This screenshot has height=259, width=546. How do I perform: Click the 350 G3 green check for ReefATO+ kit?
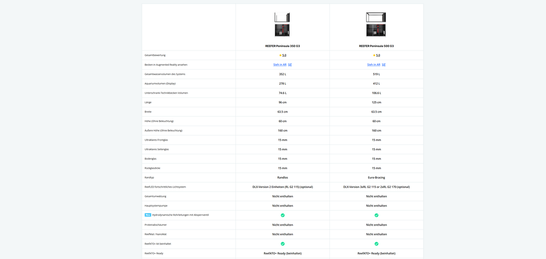click(283, 244)
